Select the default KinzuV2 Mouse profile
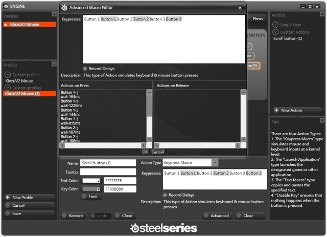 coord(19,81)
